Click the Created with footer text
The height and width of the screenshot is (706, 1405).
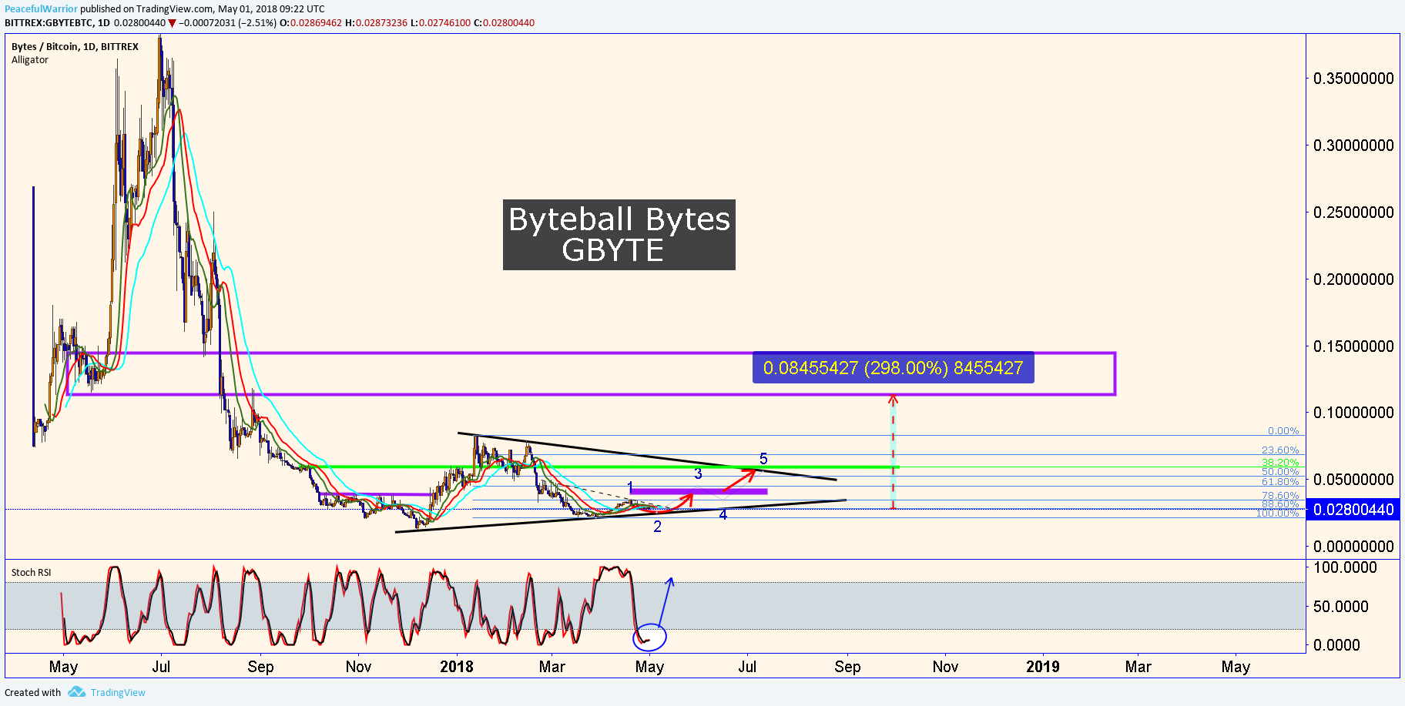point(32,692)
